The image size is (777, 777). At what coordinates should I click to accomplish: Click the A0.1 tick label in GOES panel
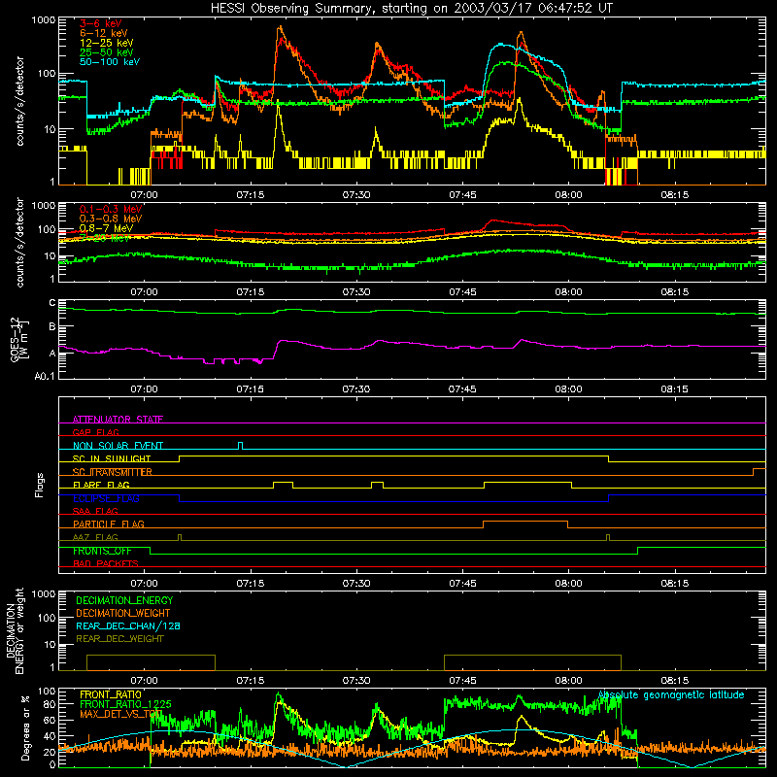45,376
